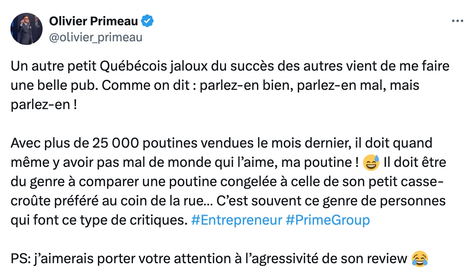Click the text "qui font ce type de critiques."
The width and height of the screenshot is (473, 276).
[x=99, y=220]
